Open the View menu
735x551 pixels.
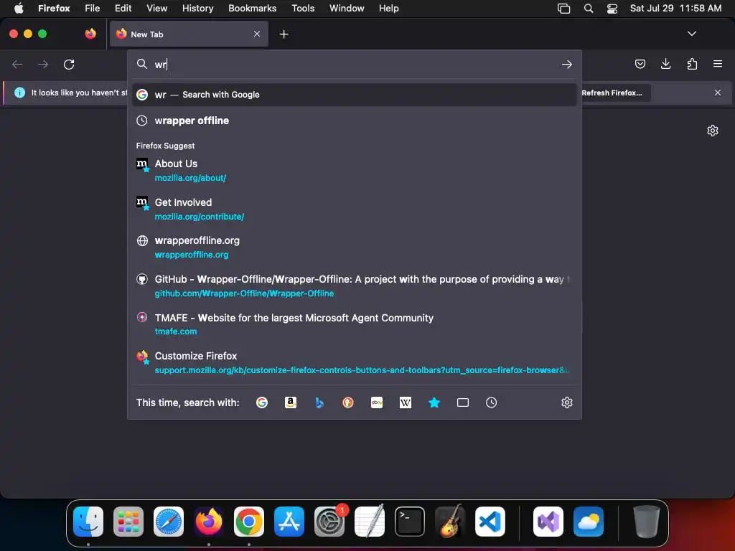156,9
